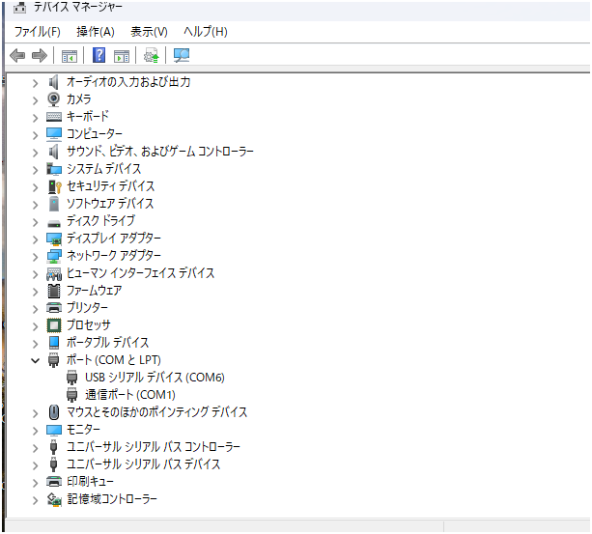592x534 pixels.
Task: Click the monitor icon beside コンピューター
Action: pyautogui.click(x=54, y=134)
